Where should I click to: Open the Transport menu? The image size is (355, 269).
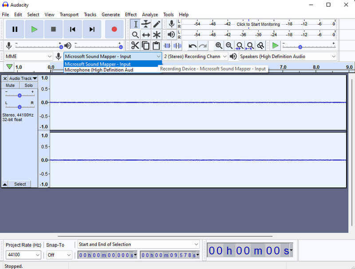[x=69, y=15]
